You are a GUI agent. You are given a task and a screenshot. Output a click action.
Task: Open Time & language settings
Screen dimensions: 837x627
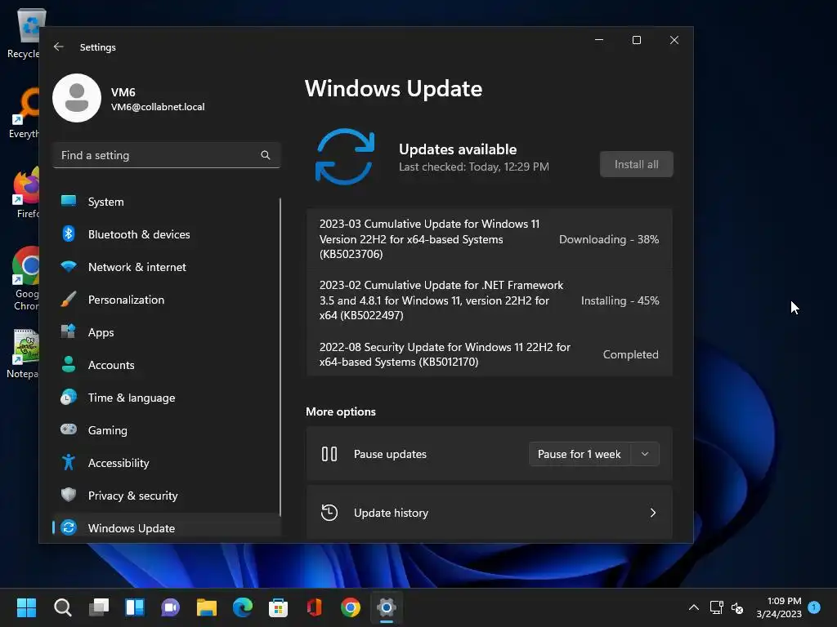[x=167, y=398]
